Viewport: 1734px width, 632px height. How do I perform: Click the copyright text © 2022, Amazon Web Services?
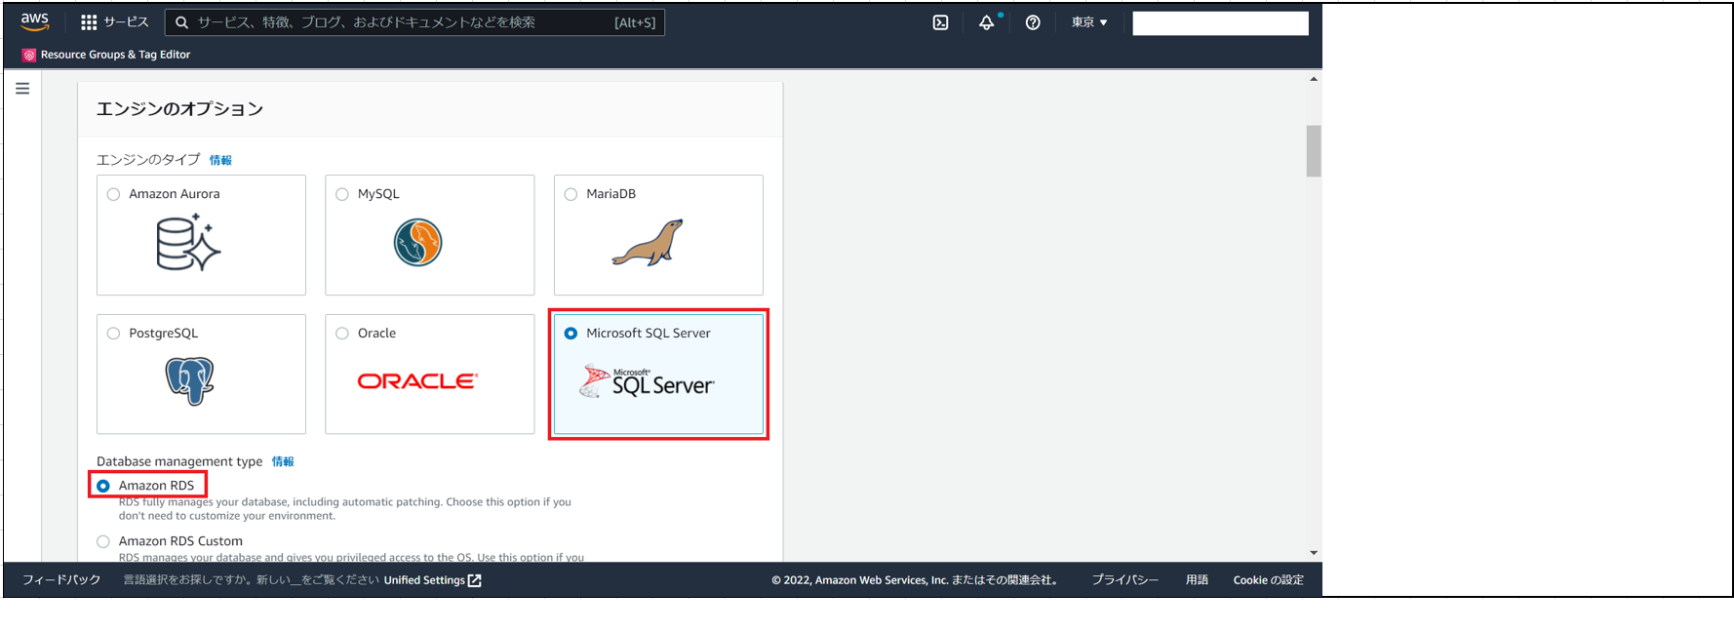pyautogui.click(x=915, y=580)
